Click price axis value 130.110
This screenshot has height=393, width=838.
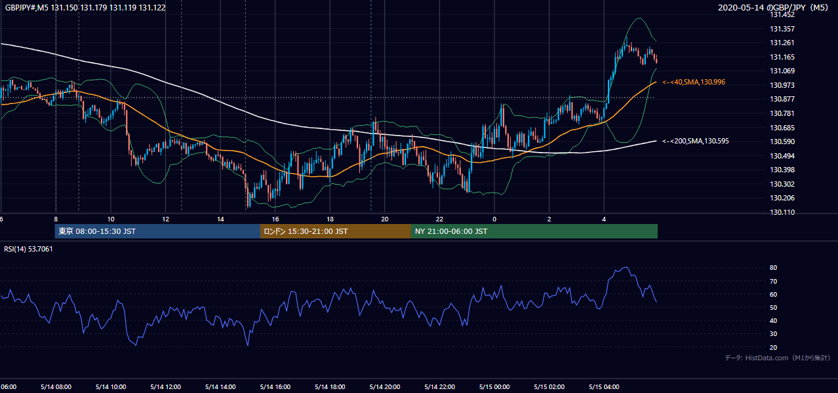click(782, 212)
